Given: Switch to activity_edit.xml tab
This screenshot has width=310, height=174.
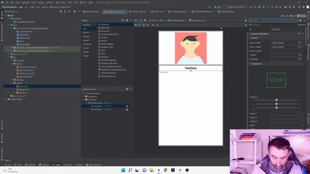Looking at the screenshot, I should pyautogui.click(x=139, y=12).
